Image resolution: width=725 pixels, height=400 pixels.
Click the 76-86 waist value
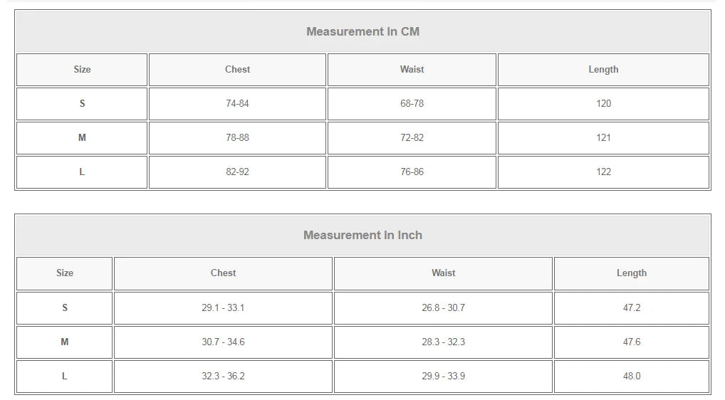click(x=412, y=172)
